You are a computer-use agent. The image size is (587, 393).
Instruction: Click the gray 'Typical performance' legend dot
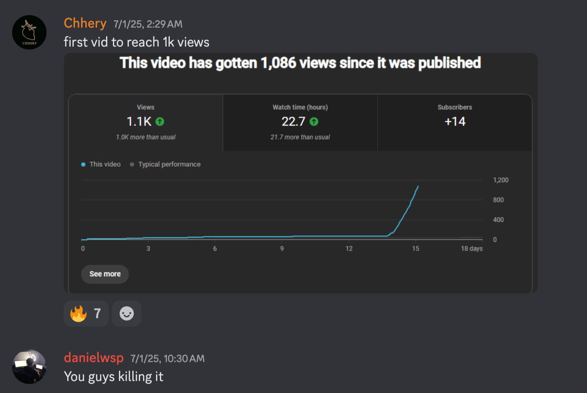click(132, 164)
